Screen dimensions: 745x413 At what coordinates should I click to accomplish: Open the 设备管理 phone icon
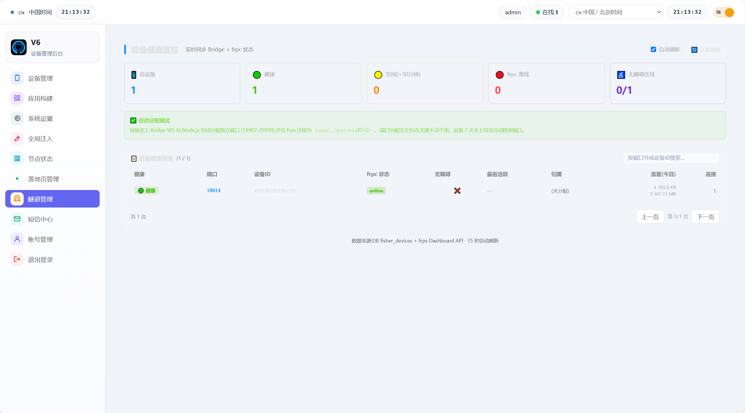(x=17, y=78)
